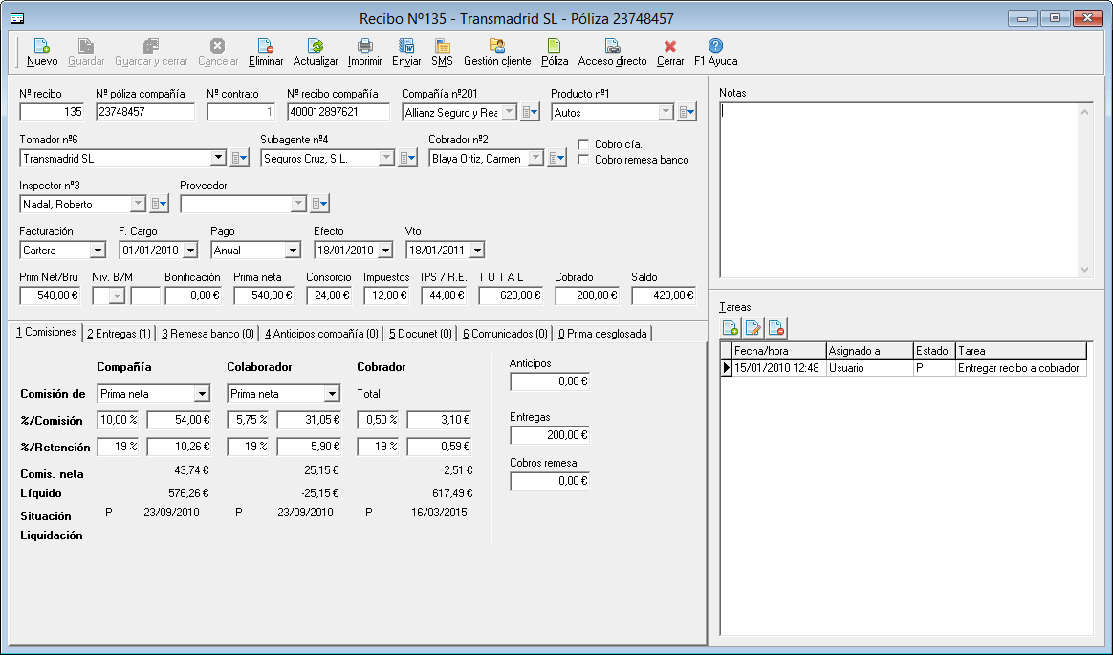This screenshot has height=655, width=1113.
Task: Open the Compañía Comisión de dropdown
Action: (201, 394)
